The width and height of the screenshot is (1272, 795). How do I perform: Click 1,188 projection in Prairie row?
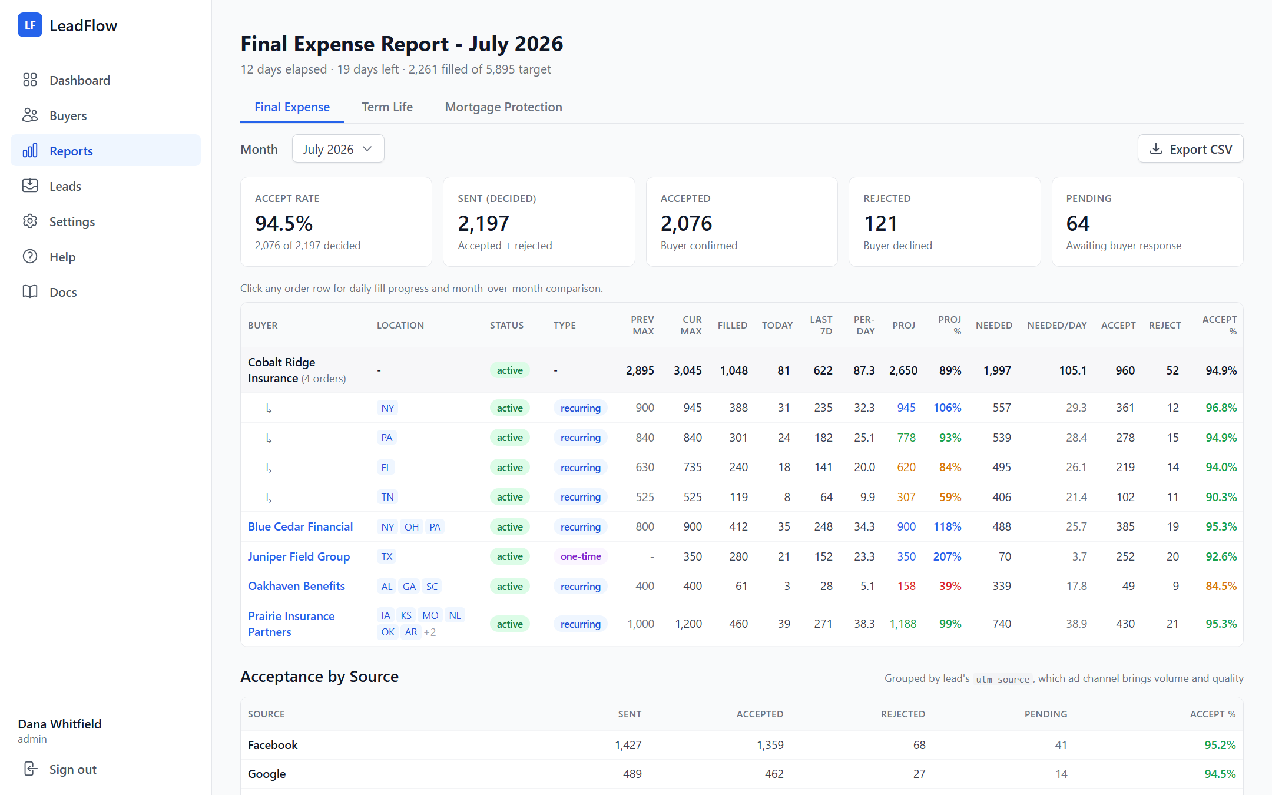[903, 624]
